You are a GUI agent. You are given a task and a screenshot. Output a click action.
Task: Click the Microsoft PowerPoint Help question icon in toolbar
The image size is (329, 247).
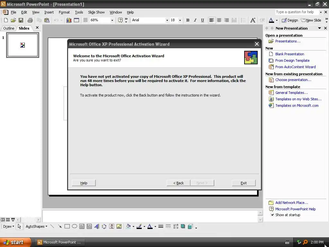(x=120, y=20)
